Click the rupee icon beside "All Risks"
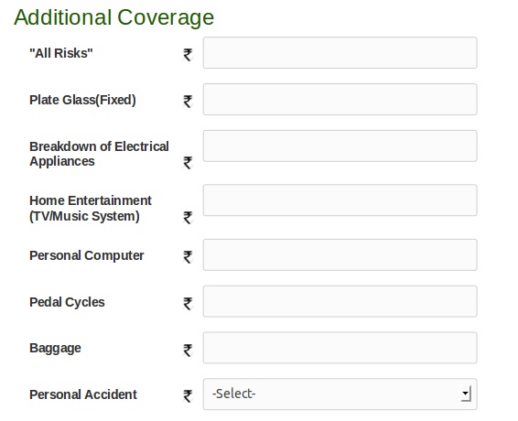 (x=188, y=55)
